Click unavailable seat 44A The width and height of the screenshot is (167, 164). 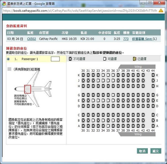pos(153,126)
